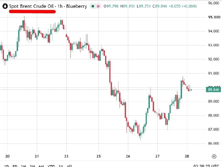Show the 1Y date range
Viewport: 222px width, 167px height.
61,166
